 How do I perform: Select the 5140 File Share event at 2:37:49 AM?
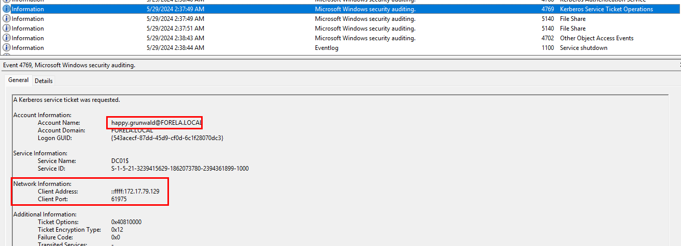pos(340,19)
